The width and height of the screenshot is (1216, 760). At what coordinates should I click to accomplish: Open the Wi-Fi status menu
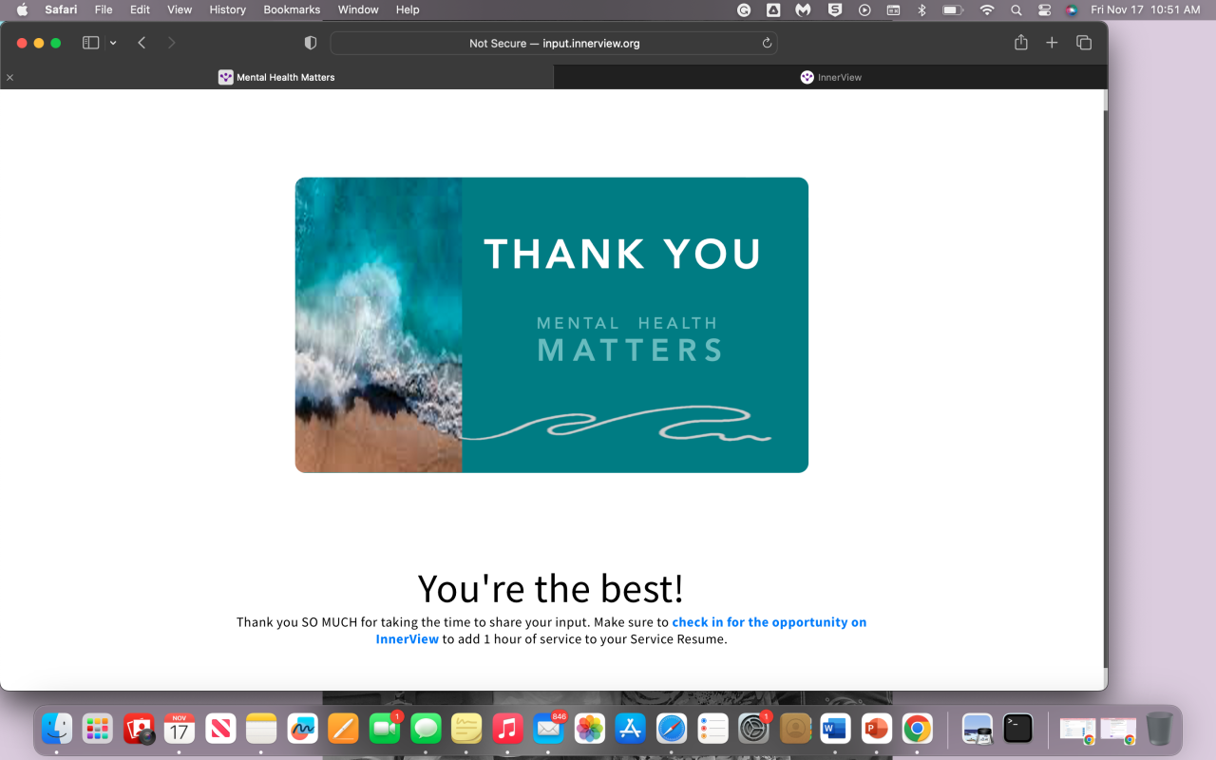coord(987,9)
